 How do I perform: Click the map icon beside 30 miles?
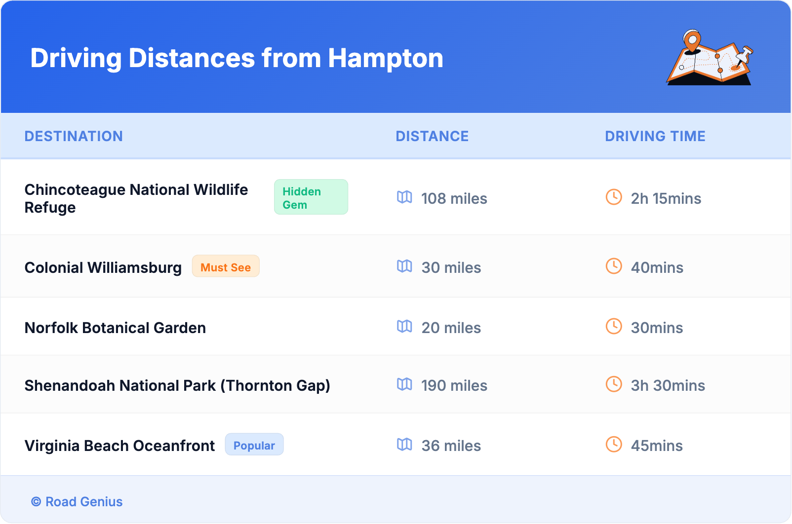pyautogui.click(x=404, y=266)
